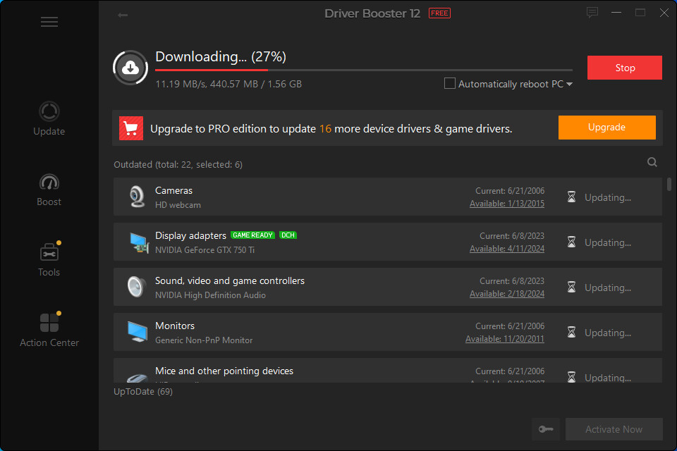677x451 pixels.
Task: Open Available: 1/13/2015 link for Cameras
Action: (507, 204)
